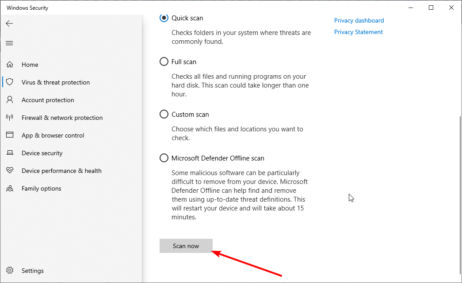Open the Device security menu item
462x283 pixels.
[x=42, y=153]
